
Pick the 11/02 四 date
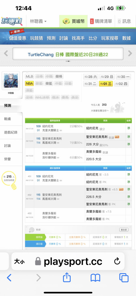[122, 84]
